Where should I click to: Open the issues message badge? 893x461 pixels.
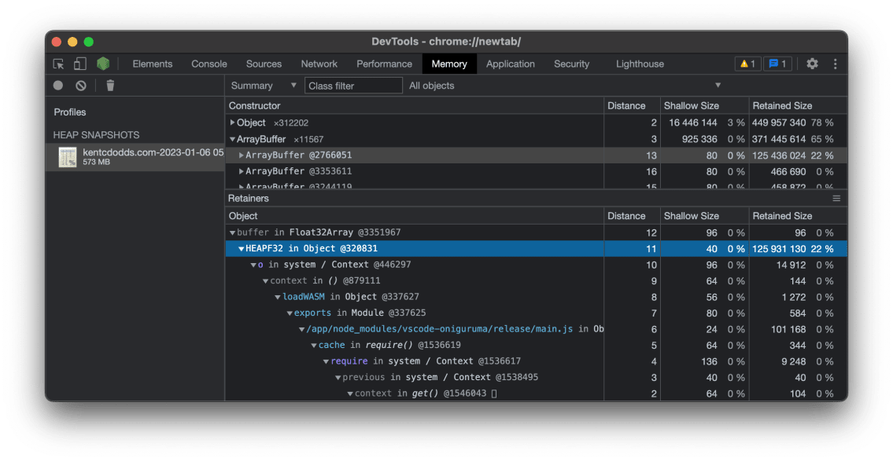point(777,64)
